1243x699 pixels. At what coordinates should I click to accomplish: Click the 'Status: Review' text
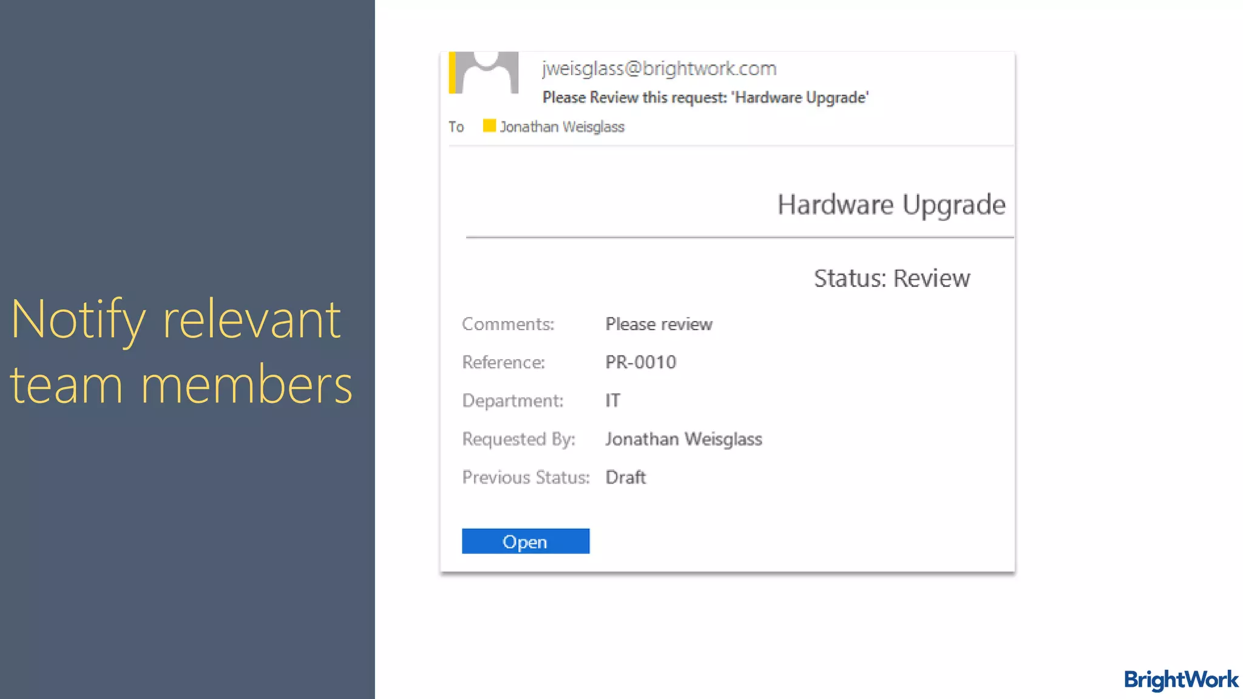892,279
